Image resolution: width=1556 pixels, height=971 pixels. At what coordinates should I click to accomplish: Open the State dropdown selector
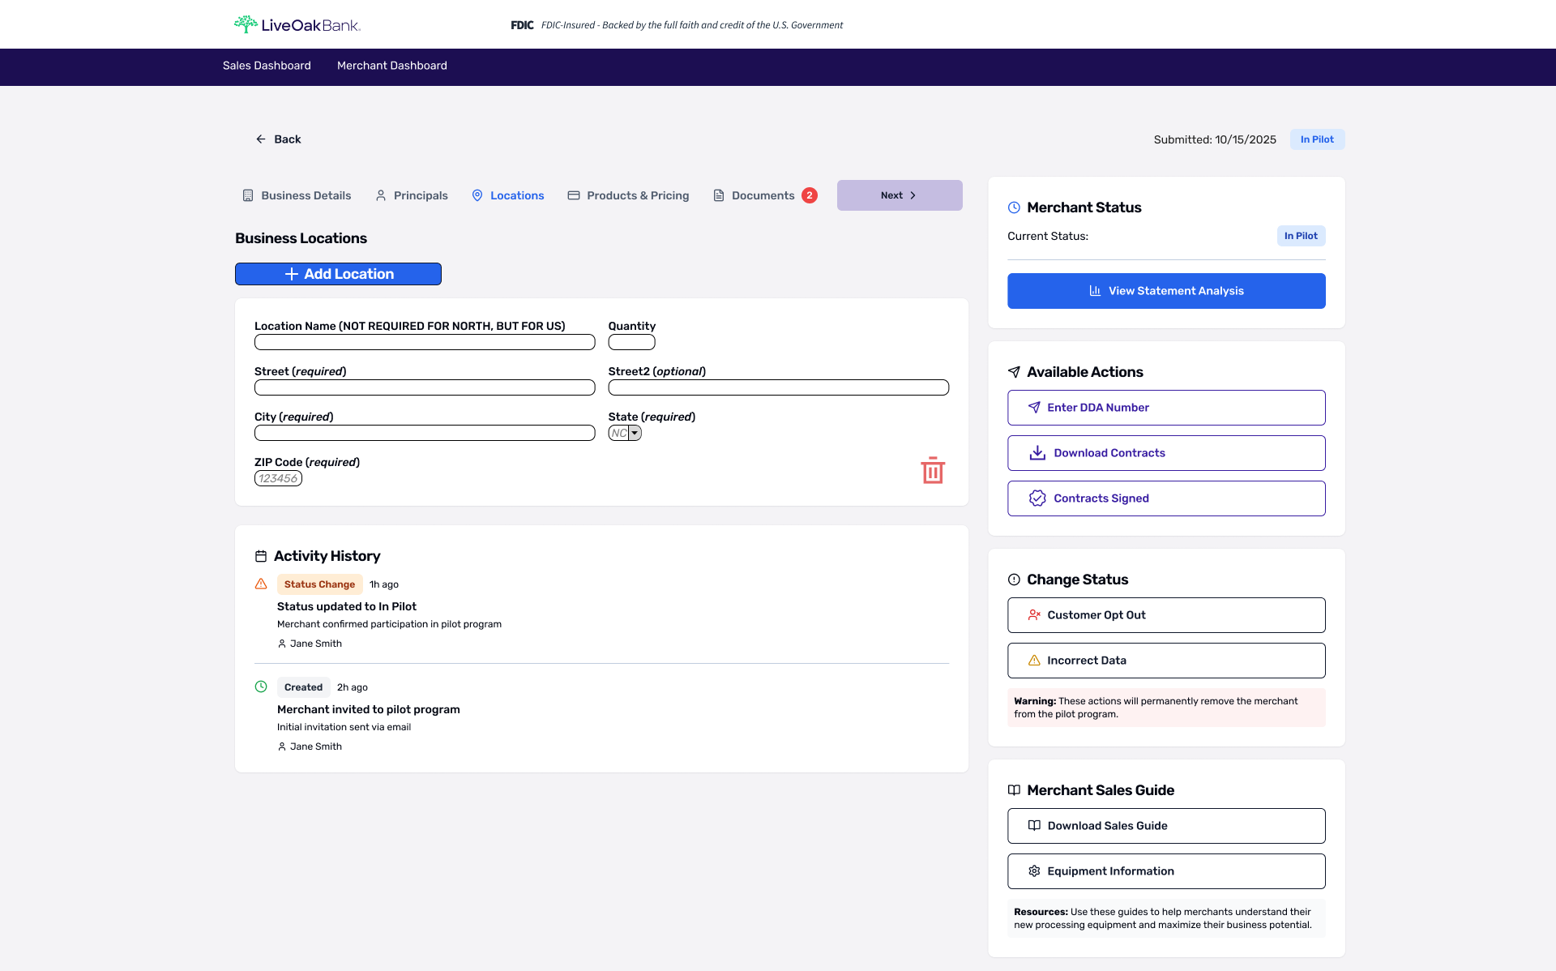coord(625,433)
